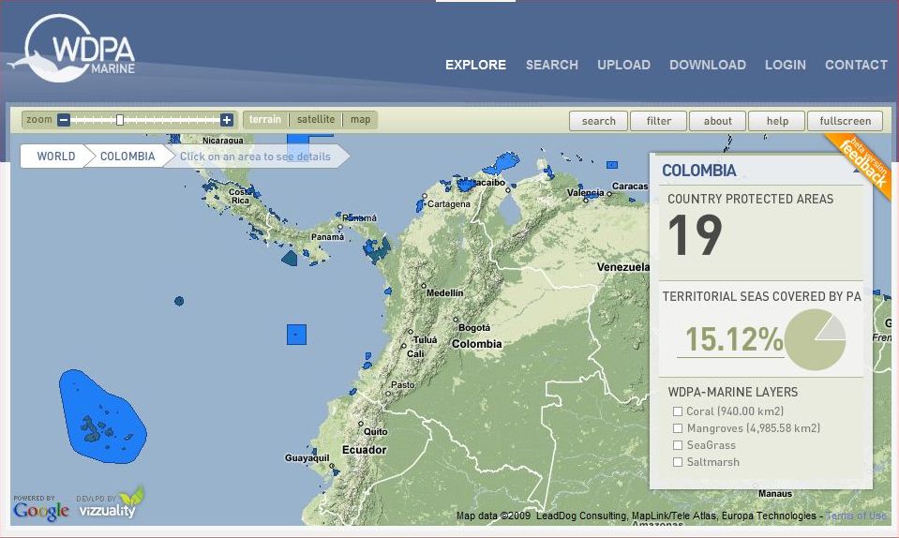Click the 15.12% territorial seas value
The height and width of the screenshot is (538, 899).
click(734, 339)
